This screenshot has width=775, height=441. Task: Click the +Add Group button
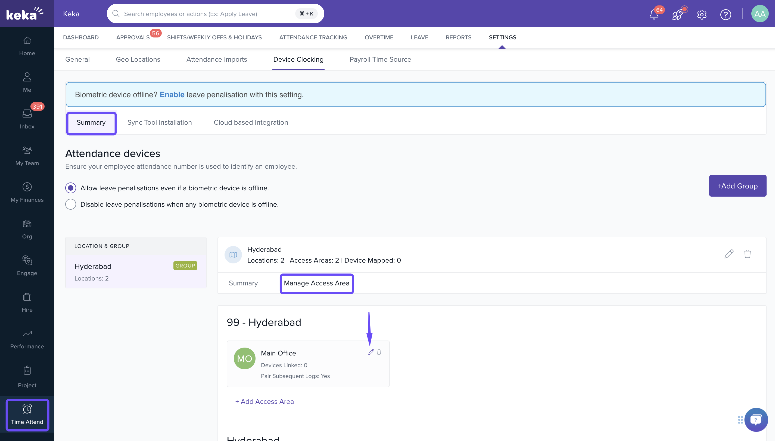tap(737, 186)
